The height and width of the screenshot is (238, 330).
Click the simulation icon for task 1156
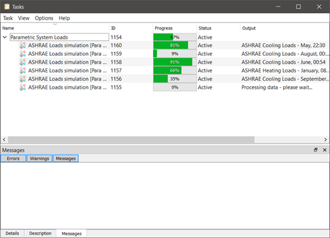click(23, 79)
